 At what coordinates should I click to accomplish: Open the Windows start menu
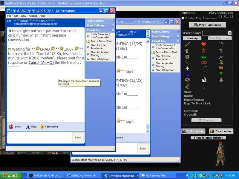[11, 176]
